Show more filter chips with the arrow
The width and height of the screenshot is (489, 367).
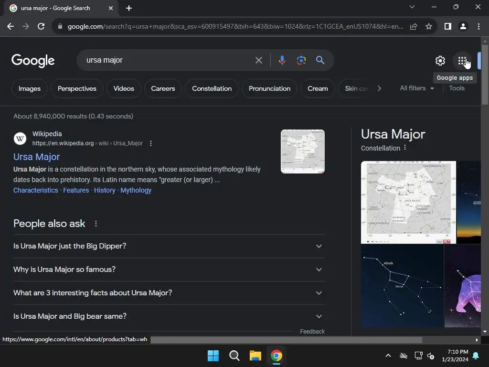click(379, 88)
